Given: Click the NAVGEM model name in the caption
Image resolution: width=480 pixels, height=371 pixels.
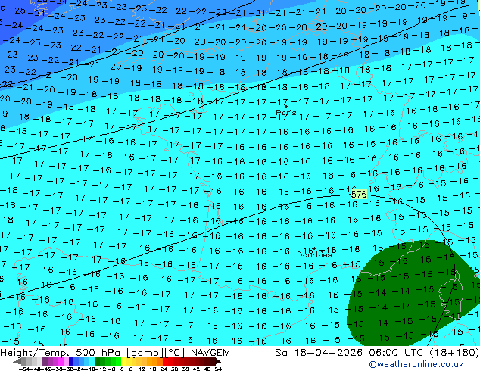Looking at the screenshot, I should 210,353.
